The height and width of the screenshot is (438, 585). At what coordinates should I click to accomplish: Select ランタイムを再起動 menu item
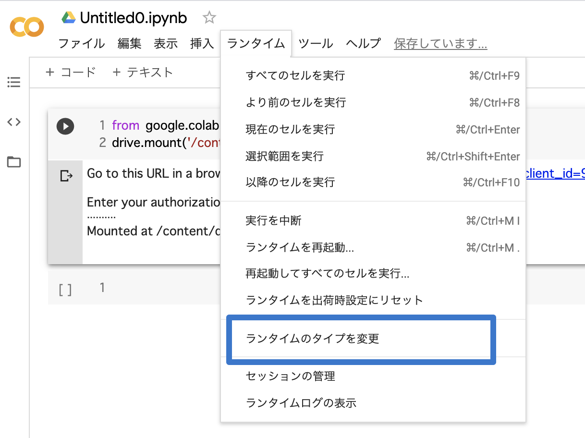pos(373,247)
